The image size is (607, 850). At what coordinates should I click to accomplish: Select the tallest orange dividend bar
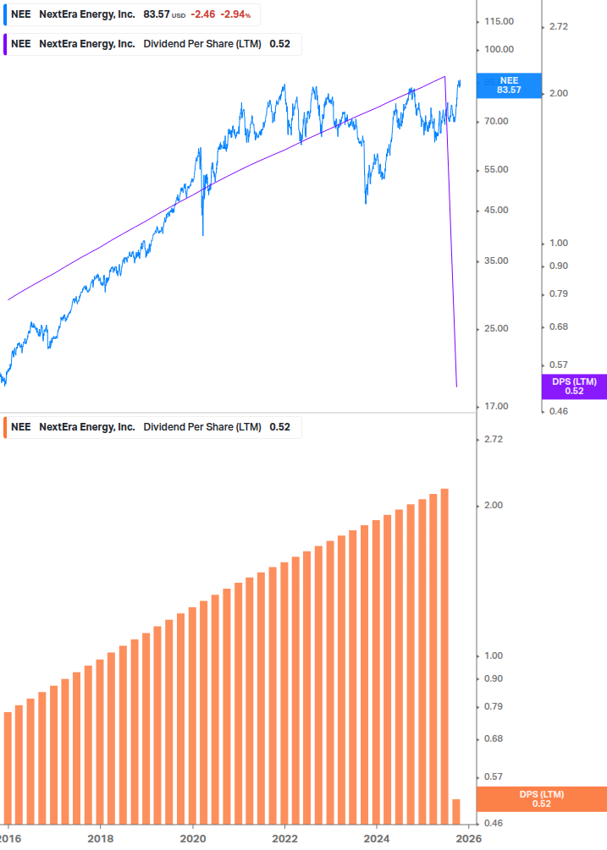coord(444,656)
